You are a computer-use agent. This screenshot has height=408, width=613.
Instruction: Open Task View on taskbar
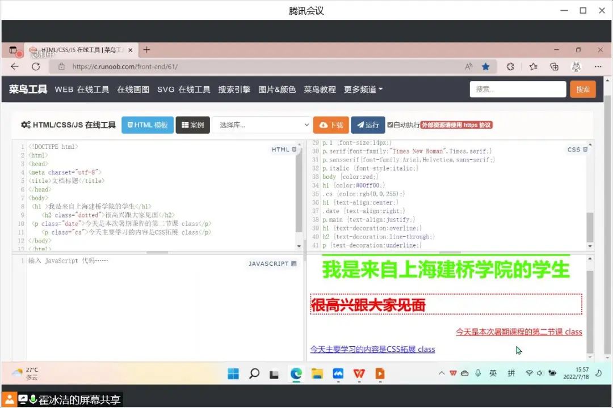[x=274, y=375]
